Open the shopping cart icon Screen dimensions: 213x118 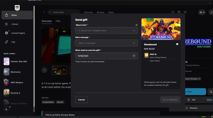(185, 12)
